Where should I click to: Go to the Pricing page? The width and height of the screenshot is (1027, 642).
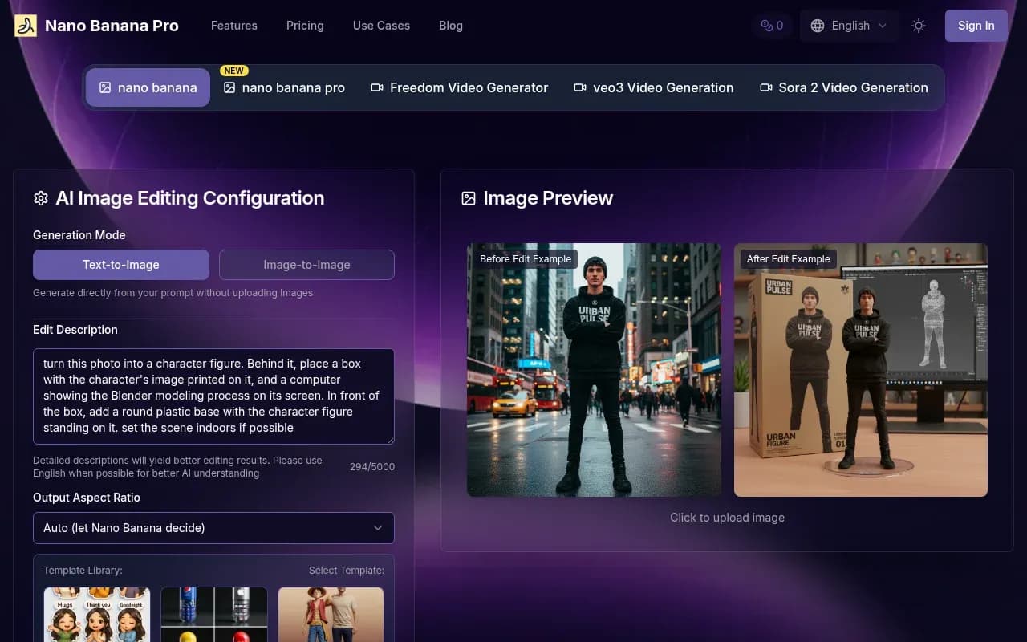pos(305,26)
